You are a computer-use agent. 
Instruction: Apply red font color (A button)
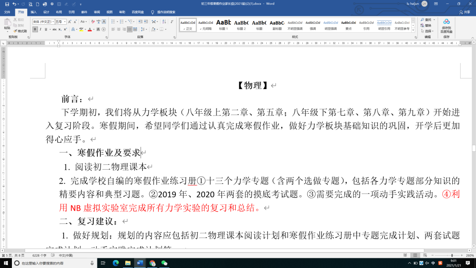[x=89, y=30]
